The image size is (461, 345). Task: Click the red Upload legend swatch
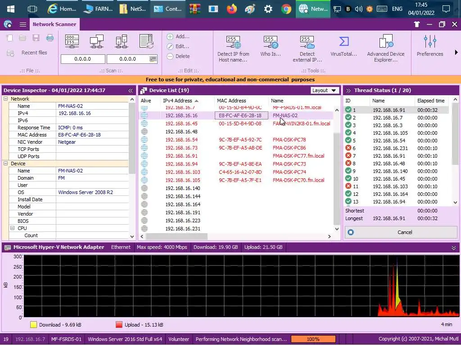119,325
